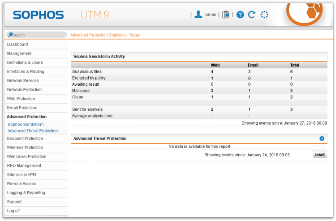336x221 pixels.
Task: Click Suspicious files Web value 4
Action: click(x=212, y=72)
